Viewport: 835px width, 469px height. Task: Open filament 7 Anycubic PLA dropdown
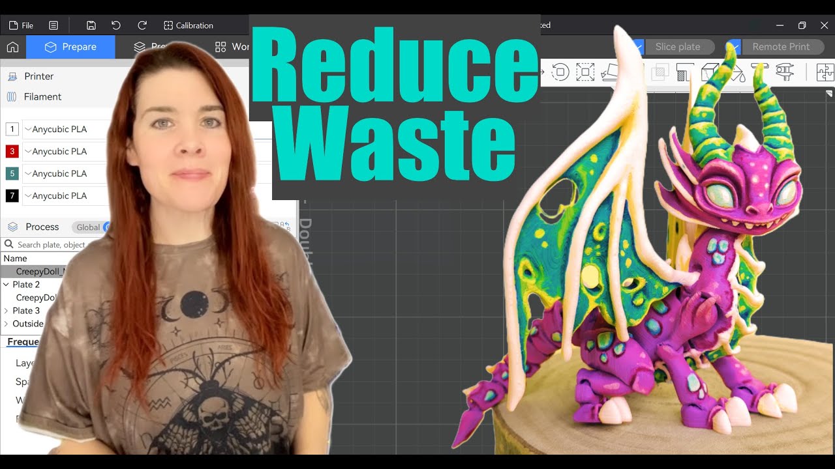(64, 195)
